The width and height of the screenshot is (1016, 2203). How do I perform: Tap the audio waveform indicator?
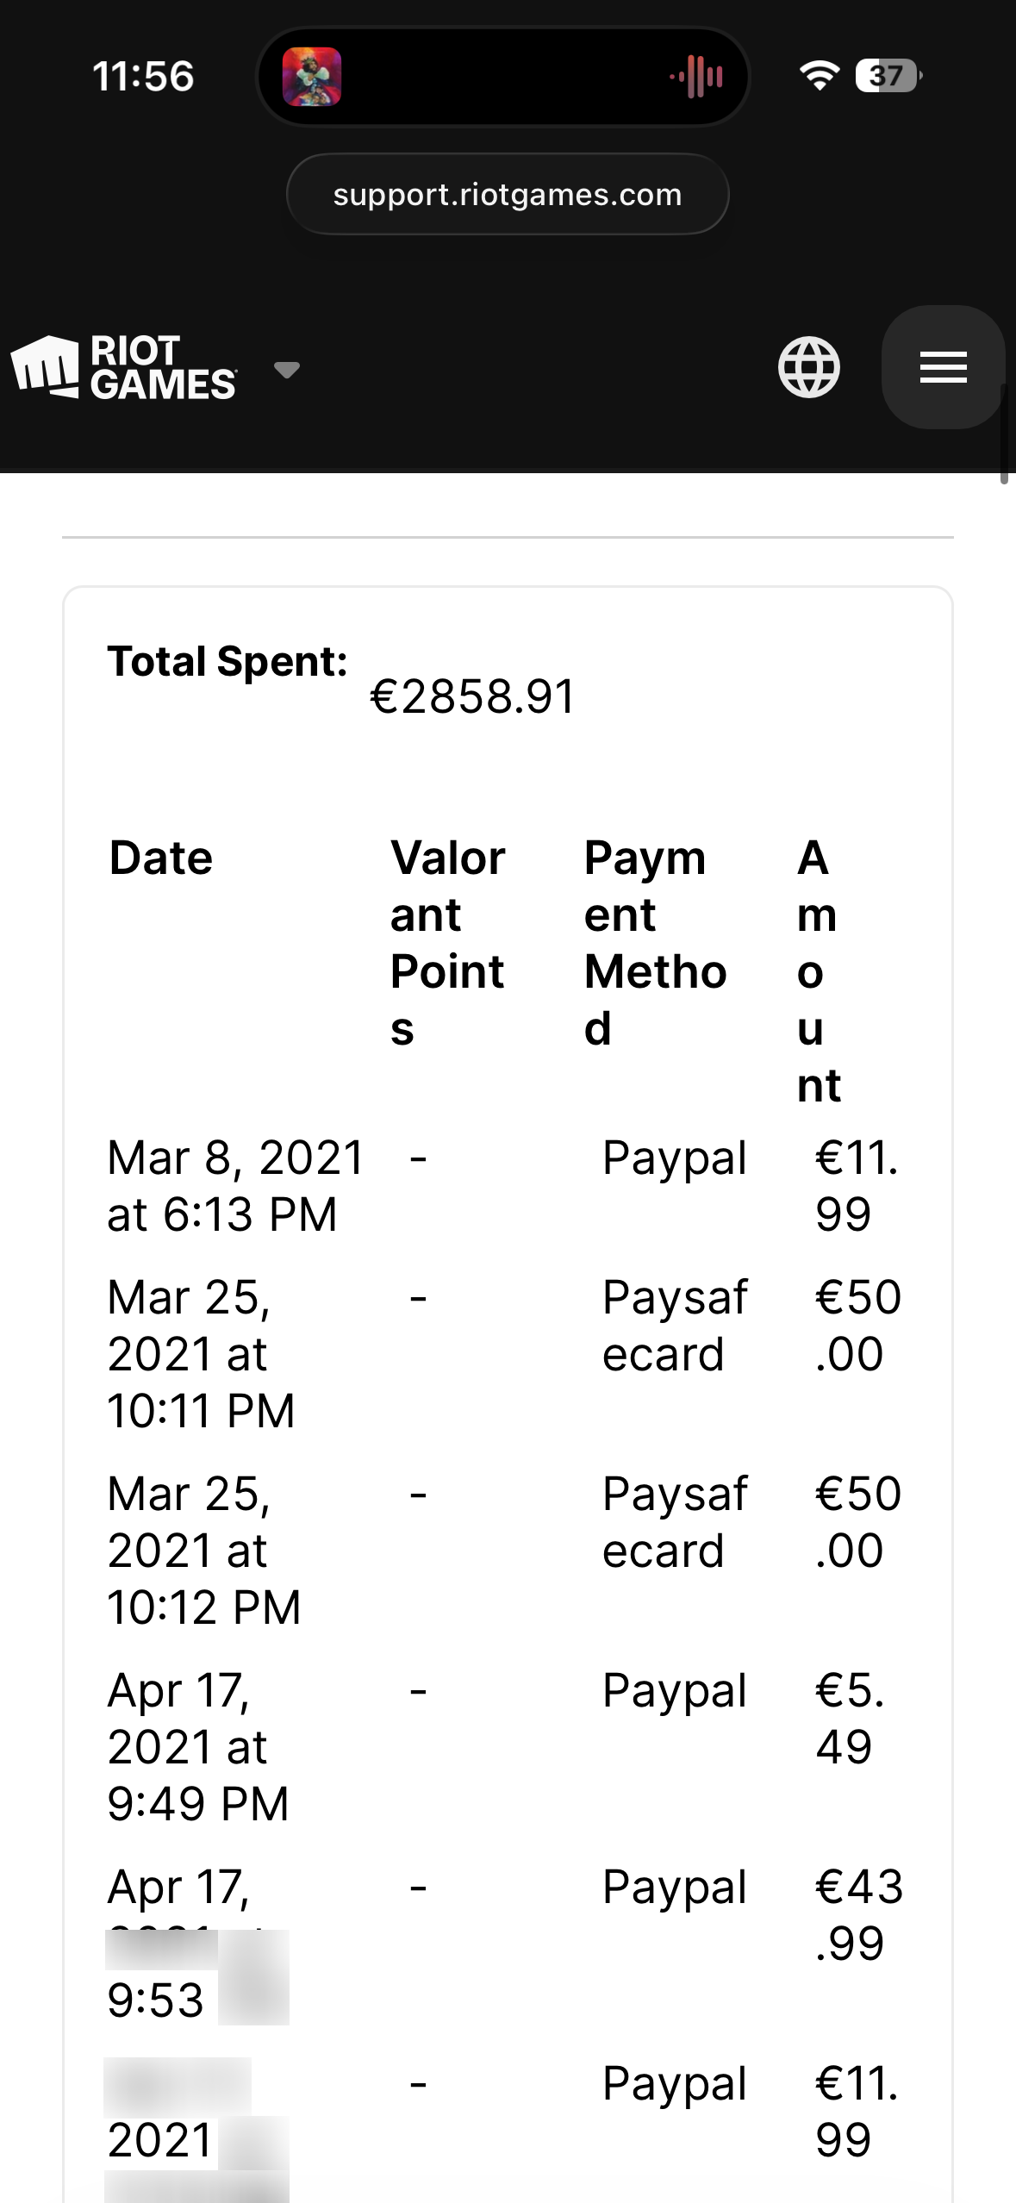[x=696, y=77]
